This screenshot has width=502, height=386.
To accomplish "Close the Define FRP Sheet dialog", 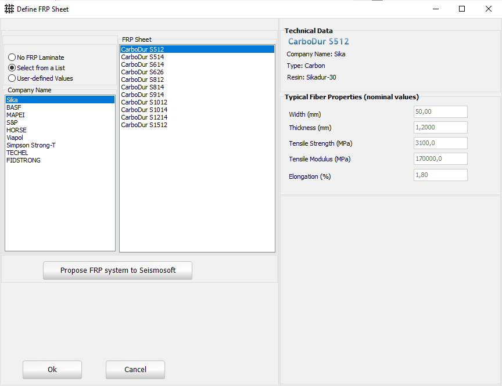I will (488, 9).
